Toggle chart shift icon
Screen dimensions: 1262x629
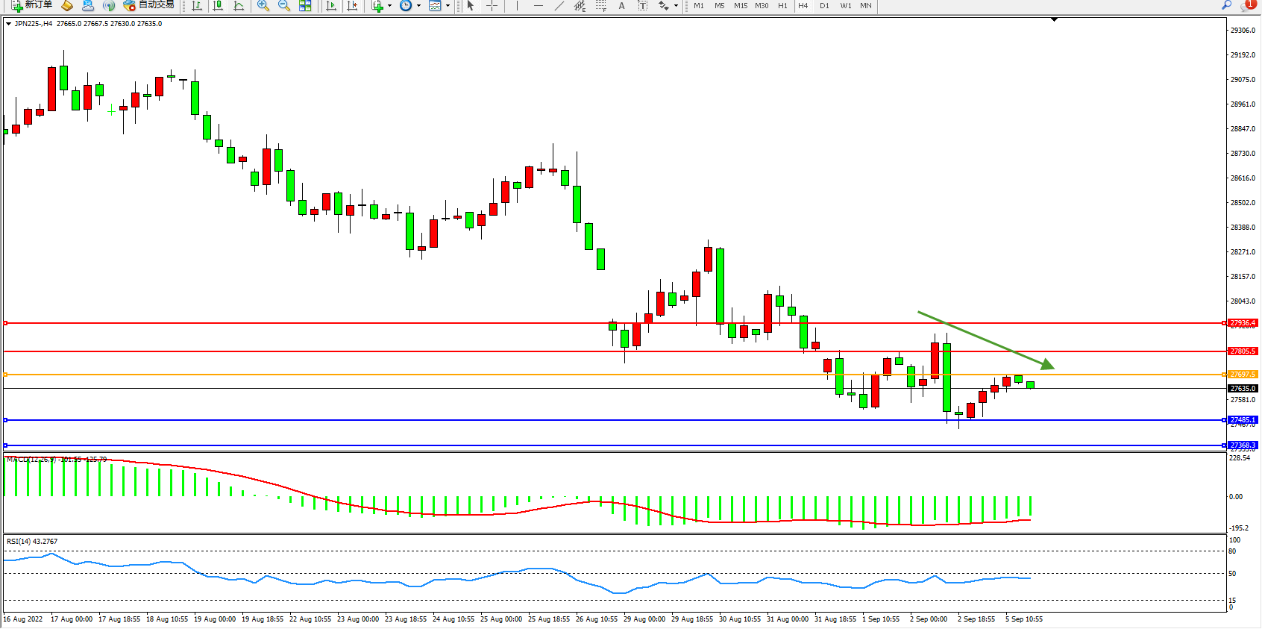click(353, 6)
